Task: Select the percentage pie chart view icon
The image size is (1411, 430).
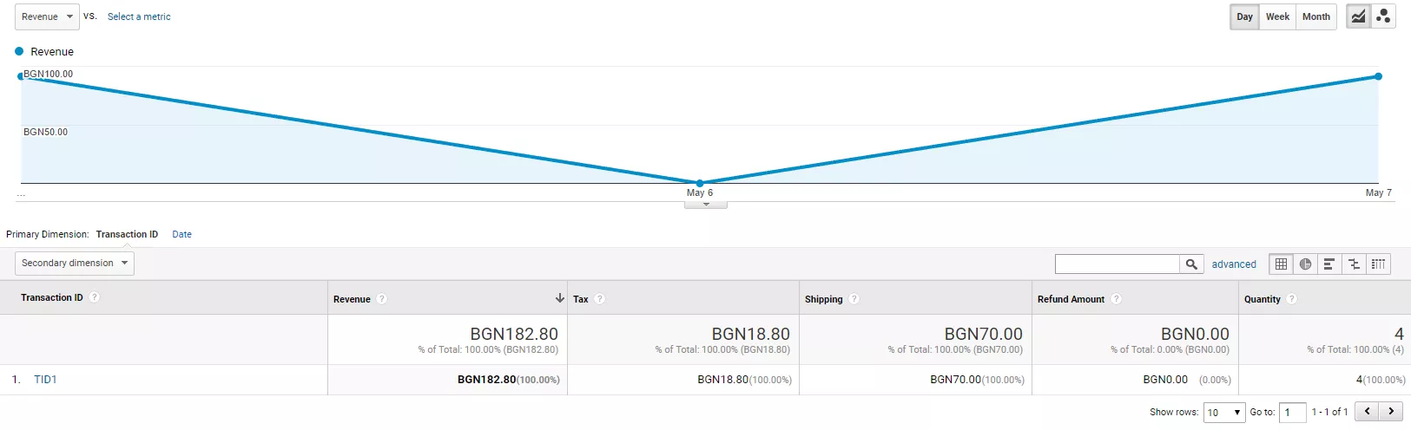Action: coord(1305,264)
